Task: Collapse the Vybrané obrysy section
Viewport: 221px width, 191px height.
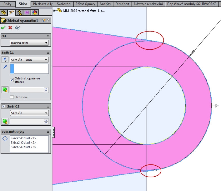Action: click(x=48, y=132)
